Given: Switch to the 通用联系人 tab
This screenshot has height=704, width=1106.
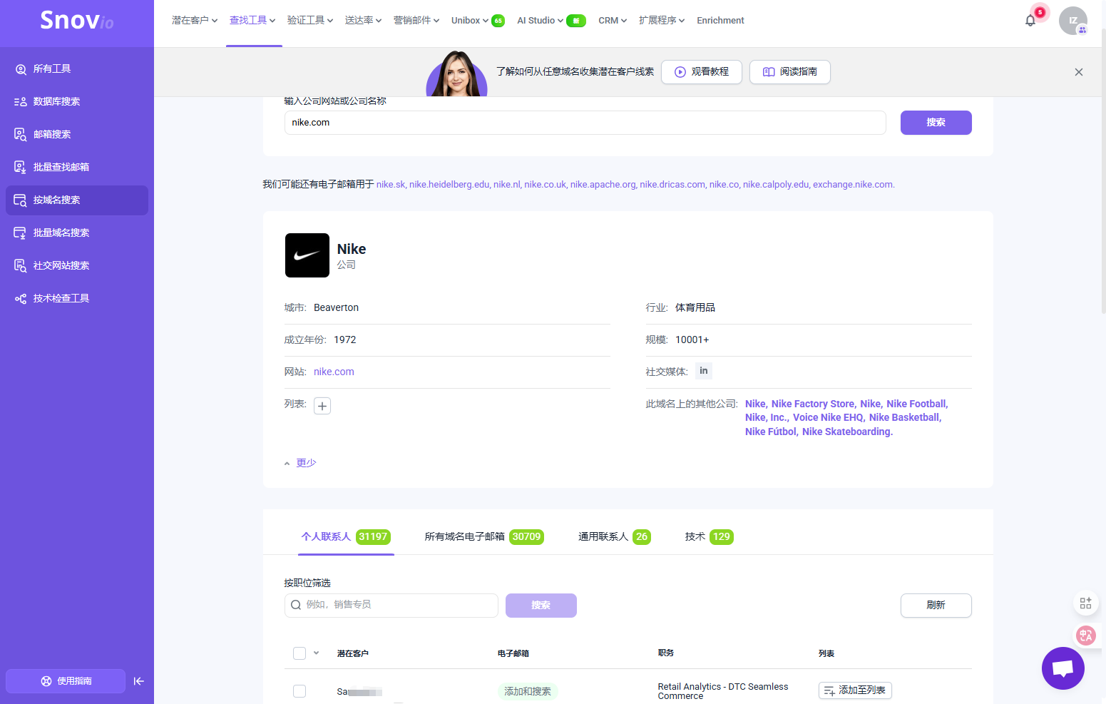Looking at the screenshot, I should pyautogui.click(x=613, y=536).
